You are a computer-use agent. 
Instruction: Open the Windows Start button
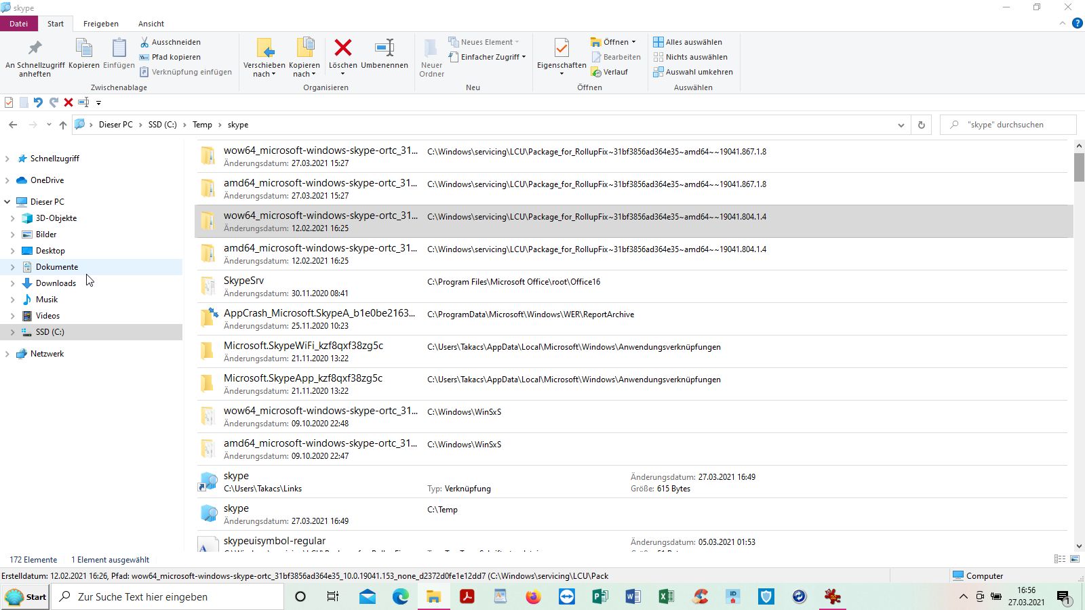[25, 597]
